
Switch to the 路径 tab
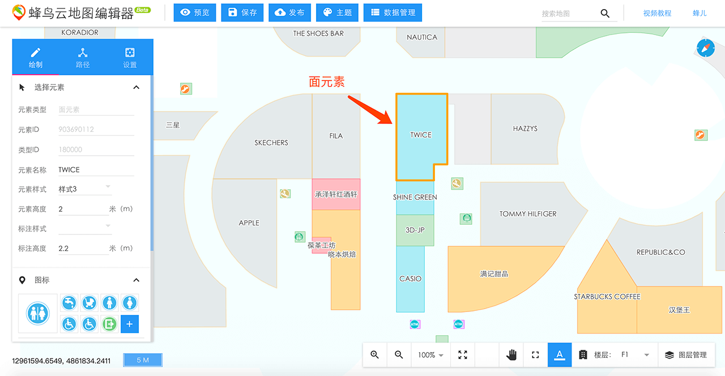[83, 57]
